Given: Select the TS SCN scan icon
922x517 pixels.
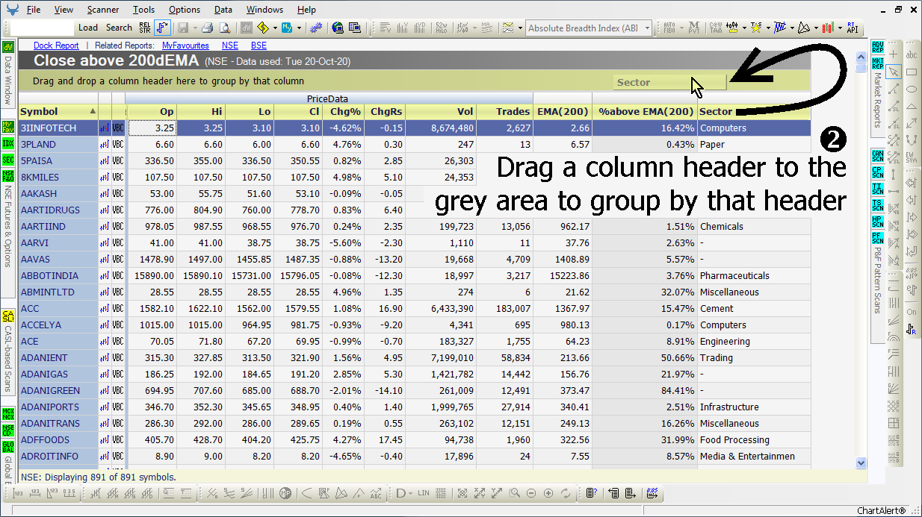Looking at the screenshot, I should pos(878,205).
